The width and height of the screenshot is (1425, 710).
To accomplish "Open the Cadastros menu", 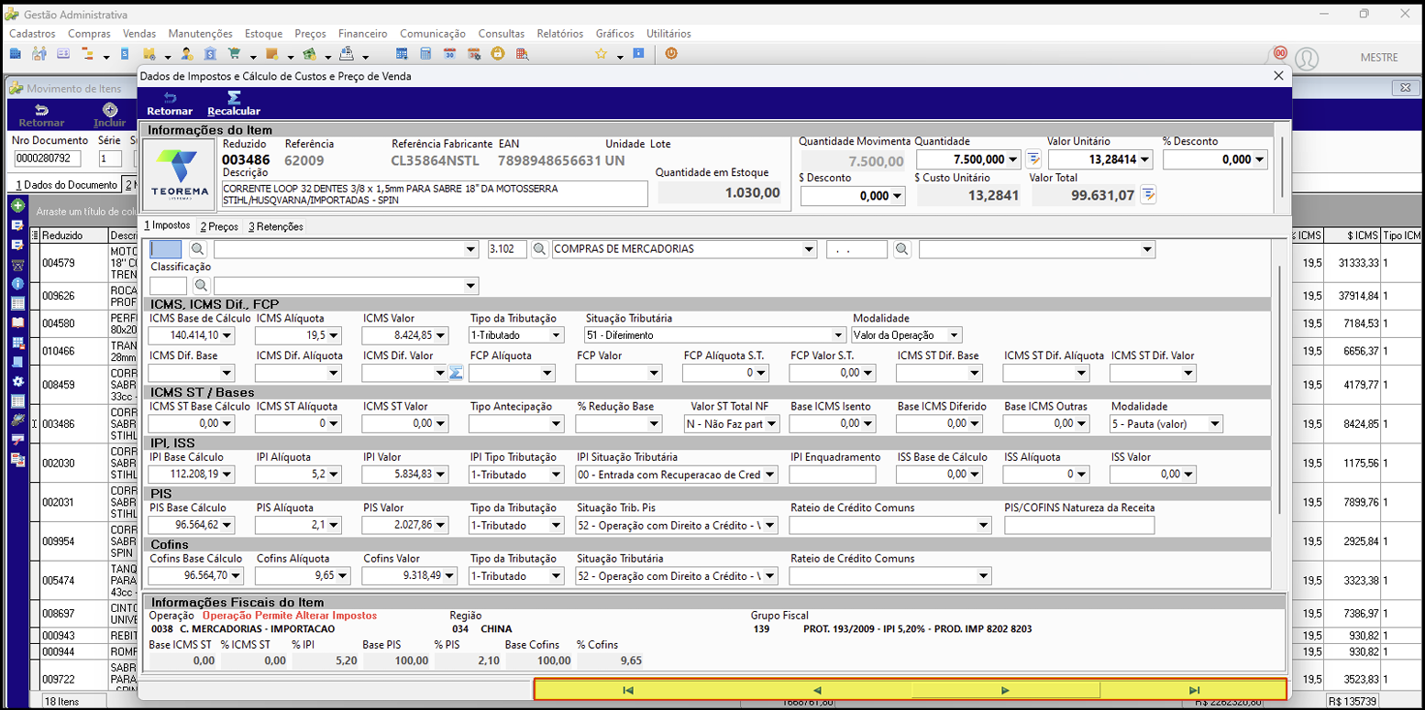I will [x=32, y=34].
